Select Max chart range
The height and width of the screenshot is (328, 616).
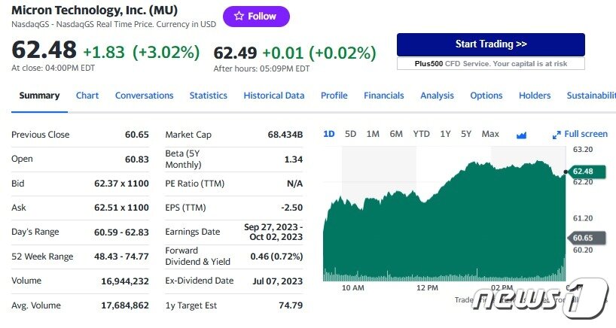tap(490, 134)
